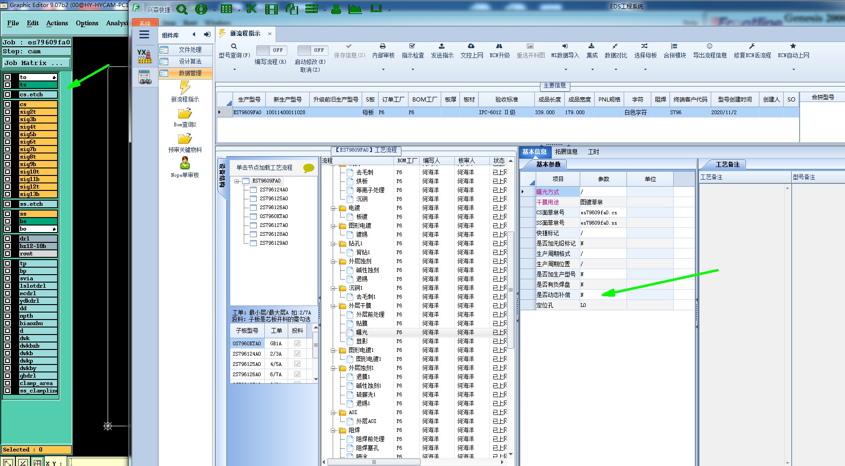Click 合拼模块 list button
Viewport: 845px width, 466px height.
(674, 51)
